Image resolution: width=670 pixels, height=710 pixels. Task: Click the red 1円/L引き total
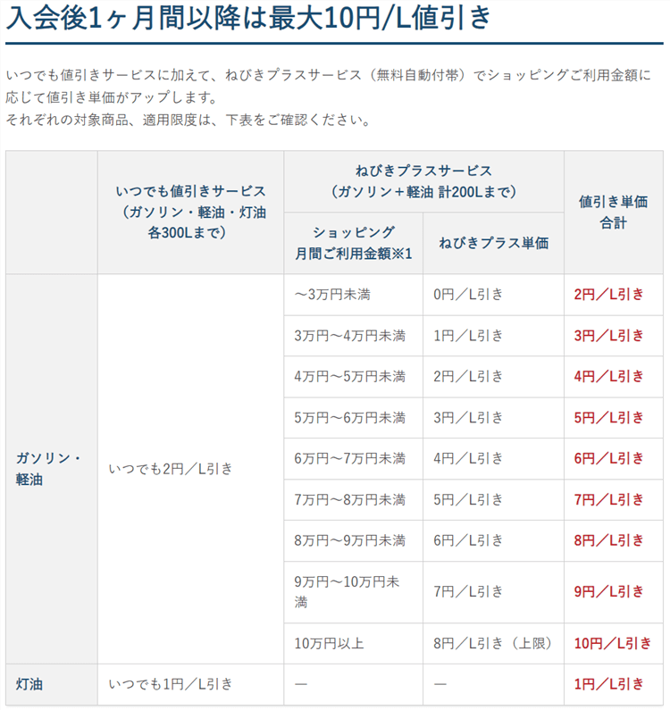[x=608, y=684]
